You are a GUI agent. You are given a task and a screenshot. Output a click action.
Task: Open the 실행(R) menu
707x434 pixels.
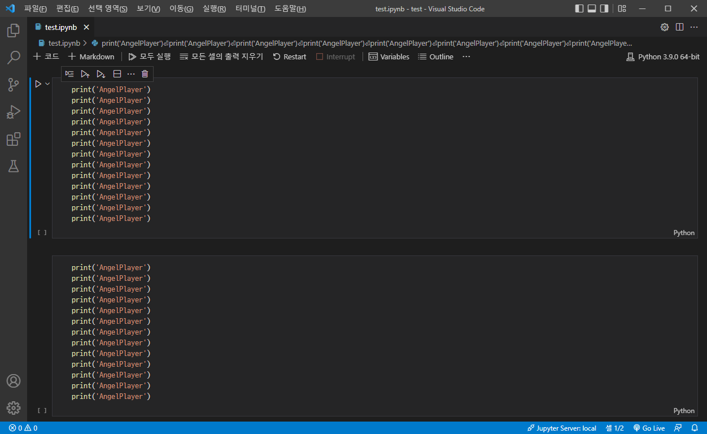pos(214,8)
